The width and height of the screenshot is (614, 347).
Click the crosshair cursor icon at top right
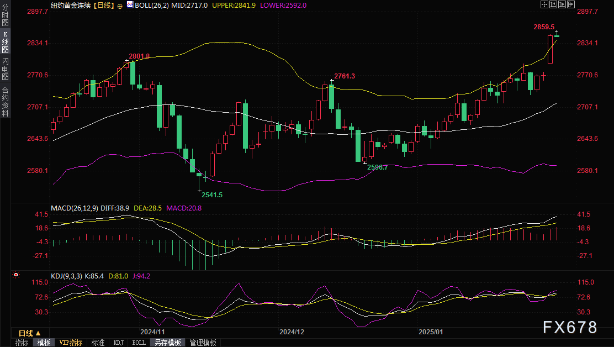[544, 4]
